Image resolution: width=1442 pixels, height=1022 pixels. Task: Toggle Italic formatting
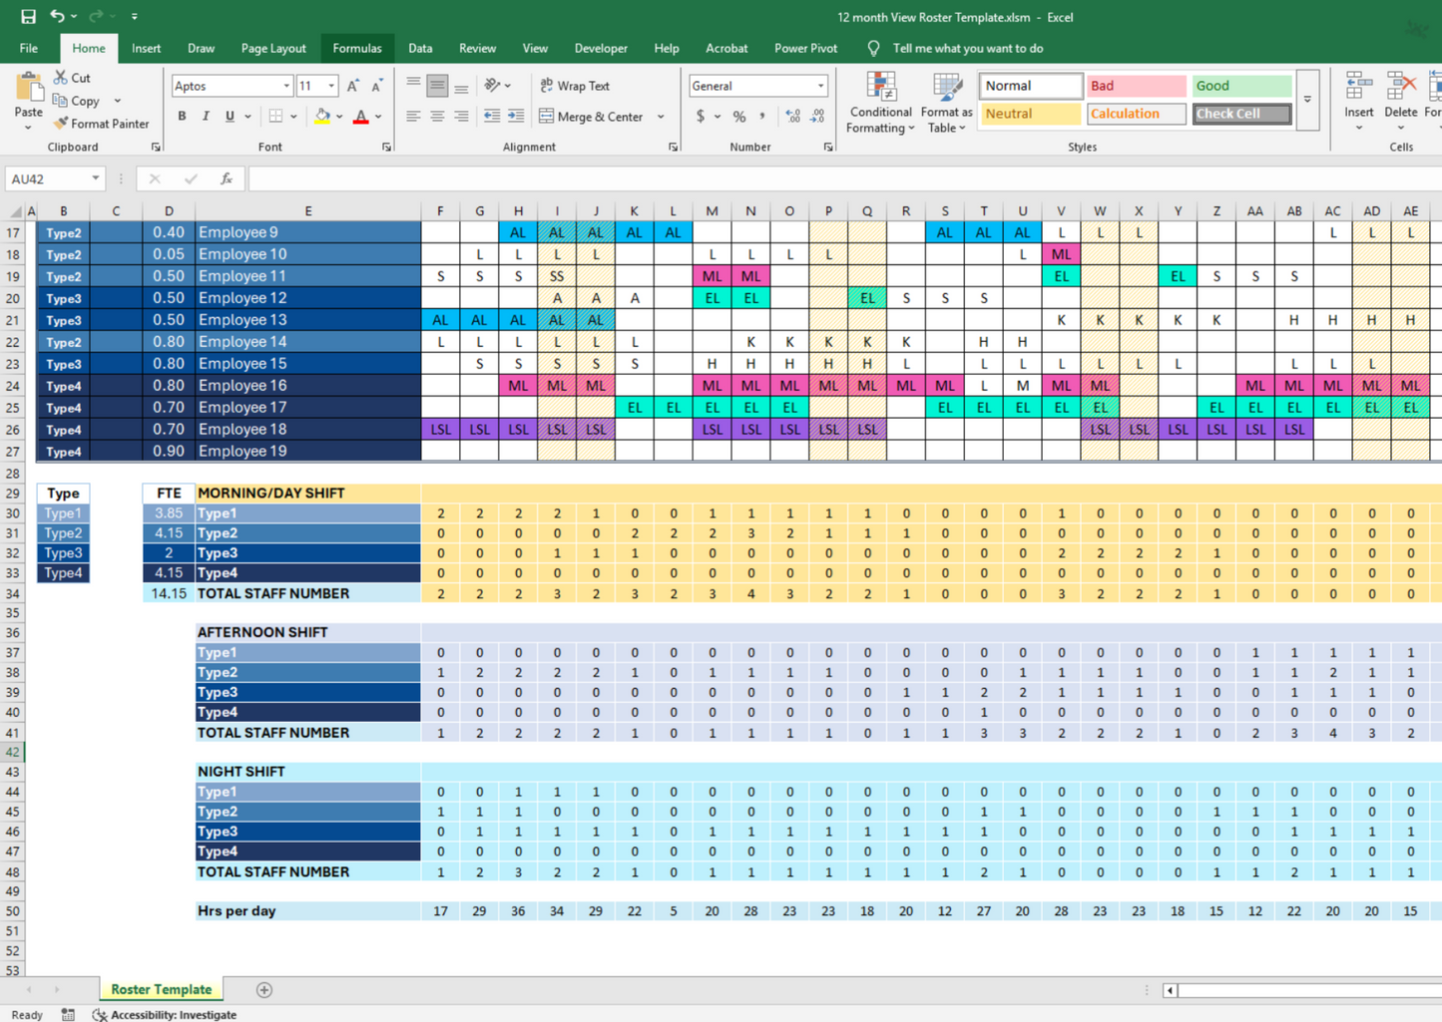(206, 117)
